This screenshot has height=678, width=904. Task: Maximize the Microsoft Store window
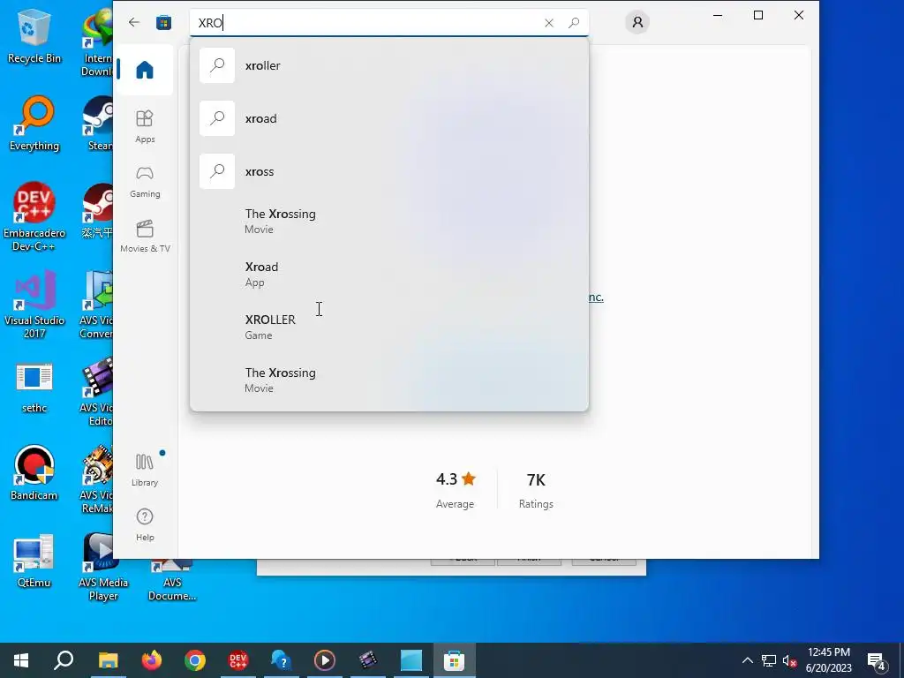(x=758, y=15)
